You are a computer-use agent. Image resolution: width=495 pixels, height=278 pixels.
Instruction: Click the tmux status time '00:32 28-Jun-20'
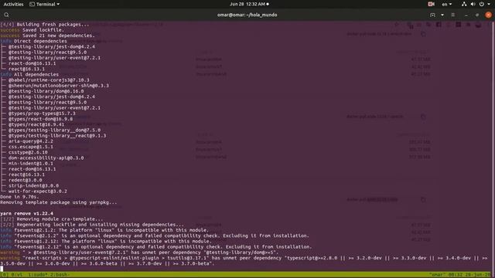tap(470, 275)
